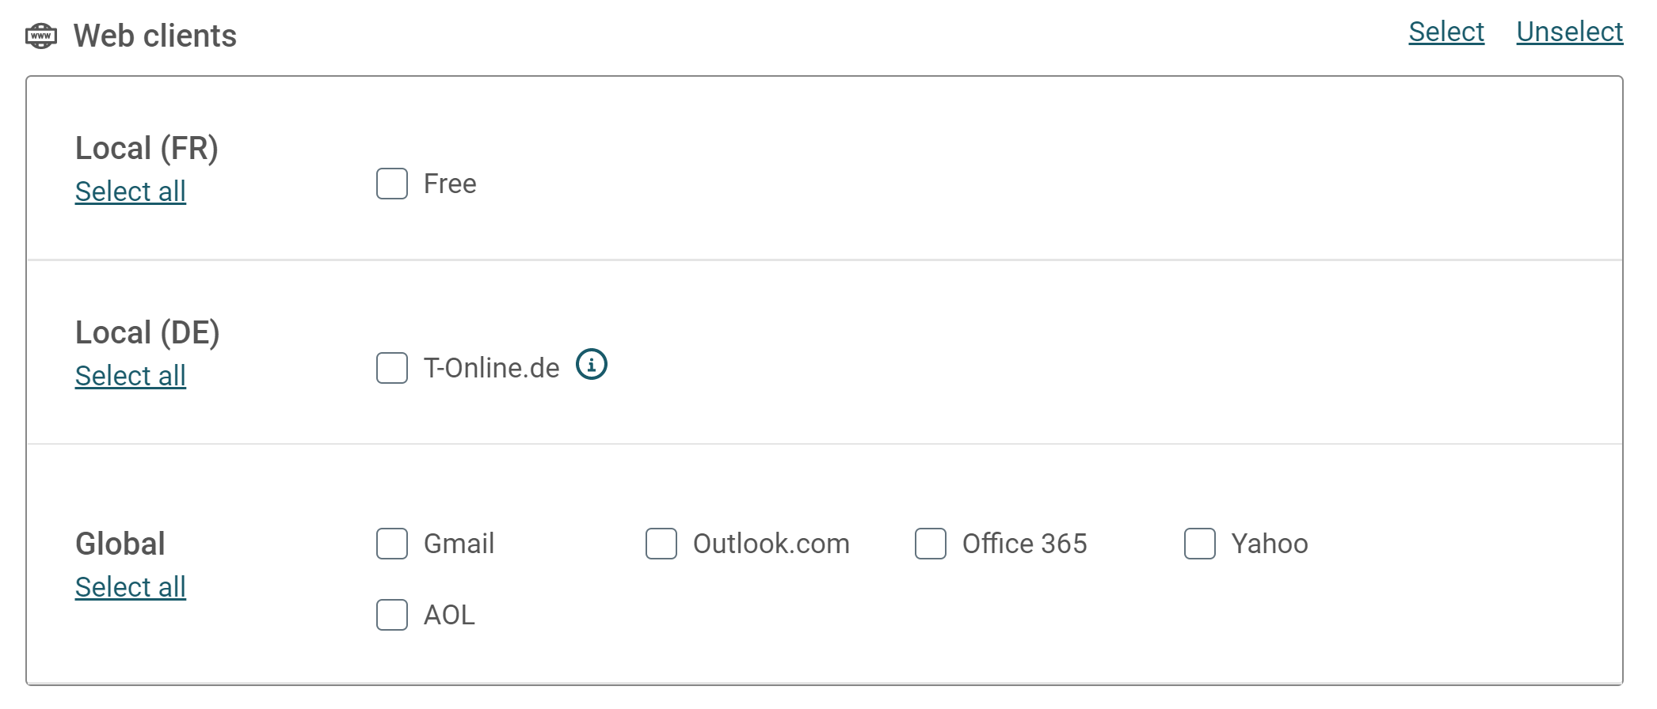
Task: Toggle the Outlook.com checkbox
Action: pyautogui.click(x=661, y=544)
